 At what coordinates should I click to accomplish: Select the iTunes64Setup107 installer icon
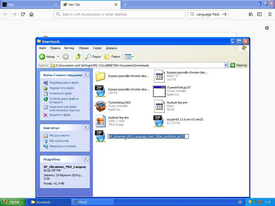[x=159, y=91]
